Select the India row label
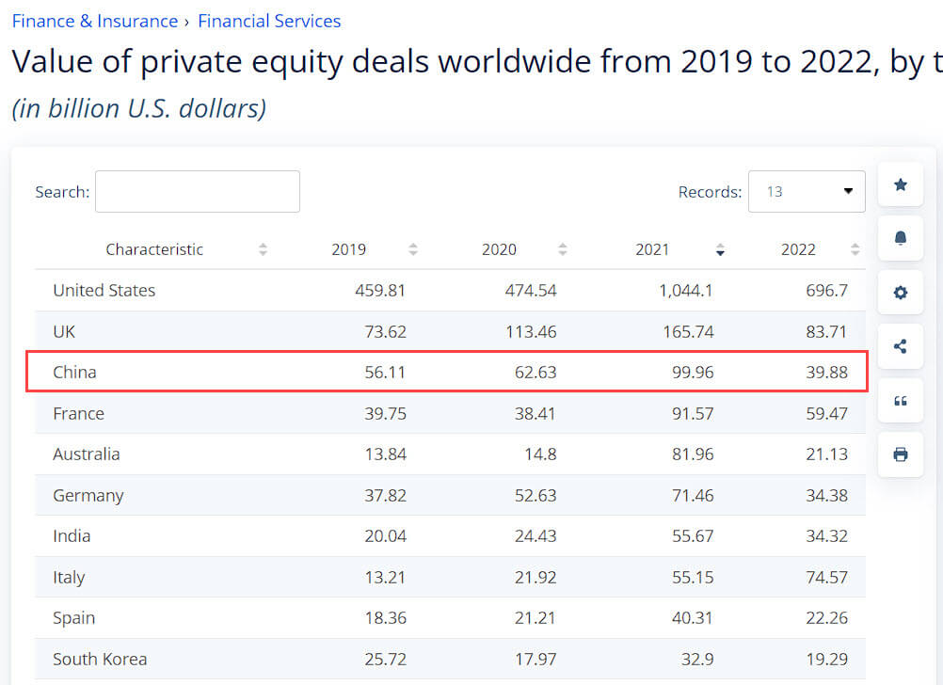Screen dimensions: 943x685 coord(72,535)
